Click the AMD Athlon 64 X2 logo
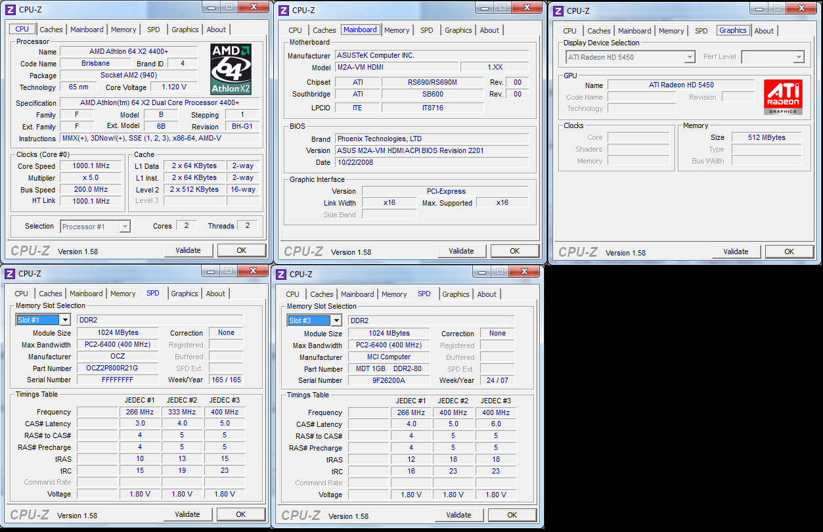Viewport: 823px width, 532px height. 231,70
